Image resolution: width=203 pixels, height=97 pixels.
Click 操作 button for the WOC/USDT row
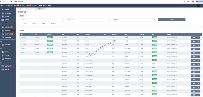coord(194,57)
